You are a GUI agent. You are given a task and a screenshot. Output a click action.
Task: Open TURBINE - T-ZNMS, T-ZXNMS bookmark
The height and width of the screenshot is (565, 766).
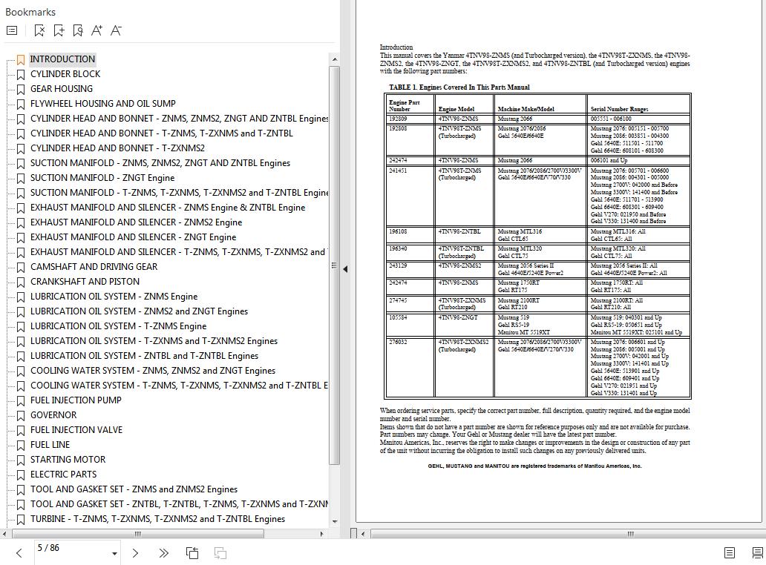[158, 519]
